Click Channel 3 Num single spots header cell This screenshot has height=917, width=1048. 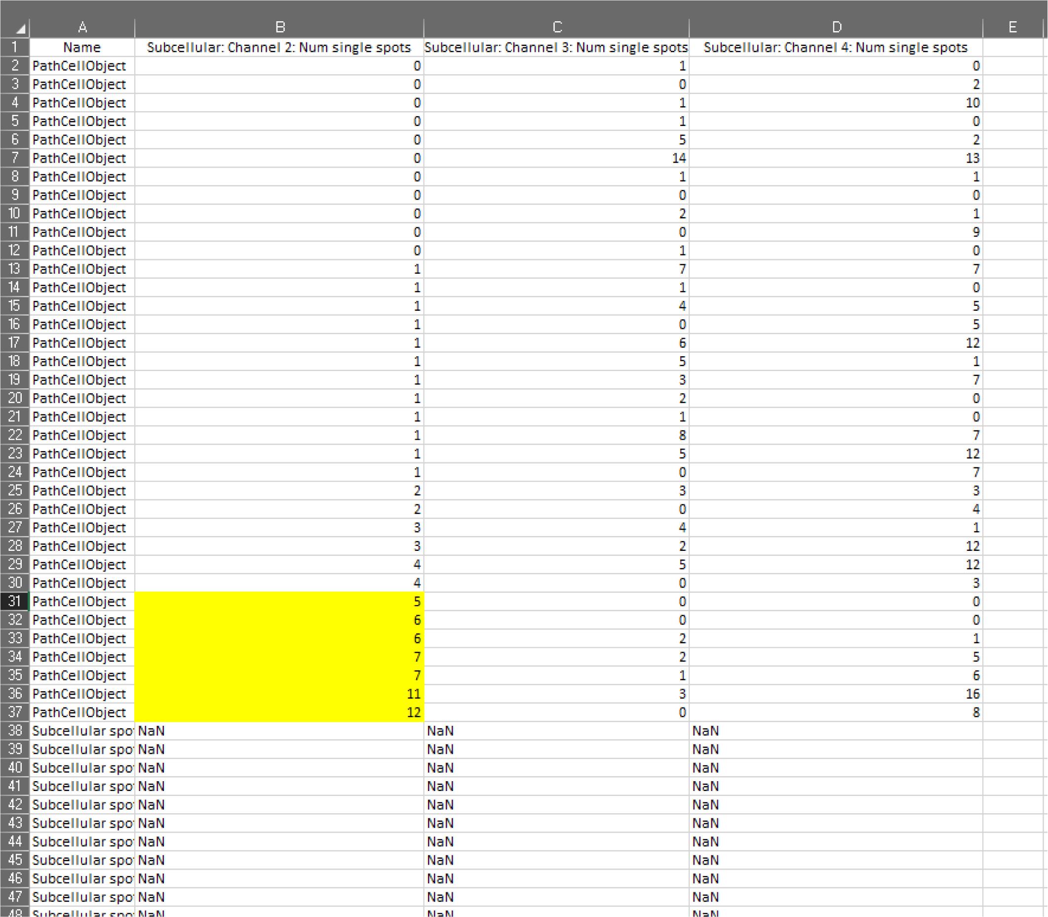tap(556, 47)
